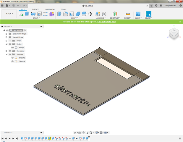
Task: Dismiss the green update notification bar
Action: 180,22
